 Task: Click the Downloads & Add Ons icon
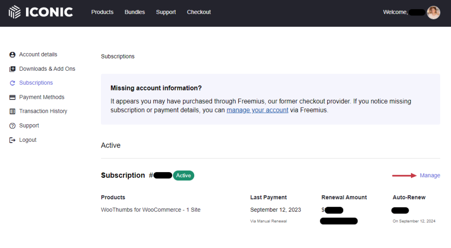[12, 69]
